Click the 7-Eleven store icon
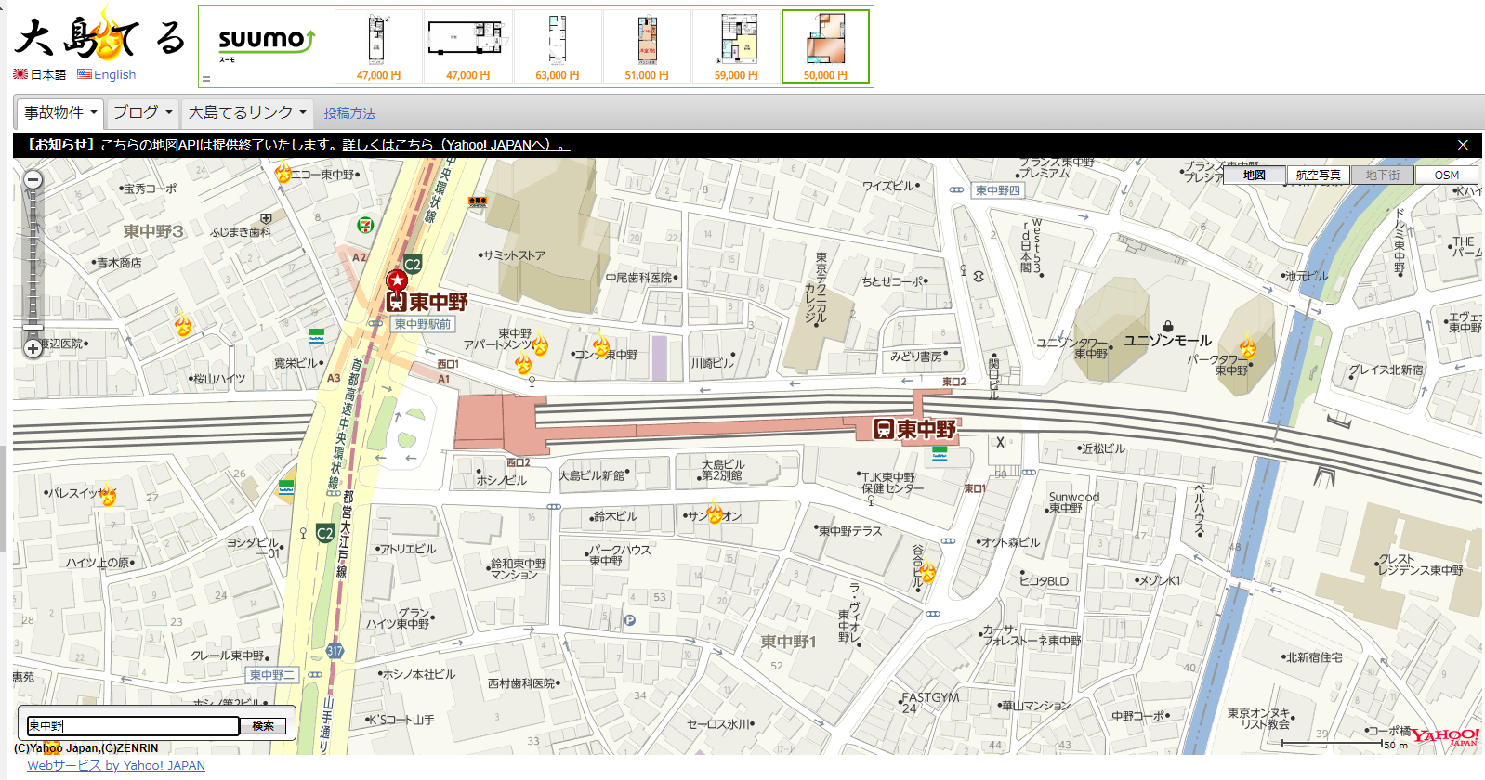 tap(366, 225)
